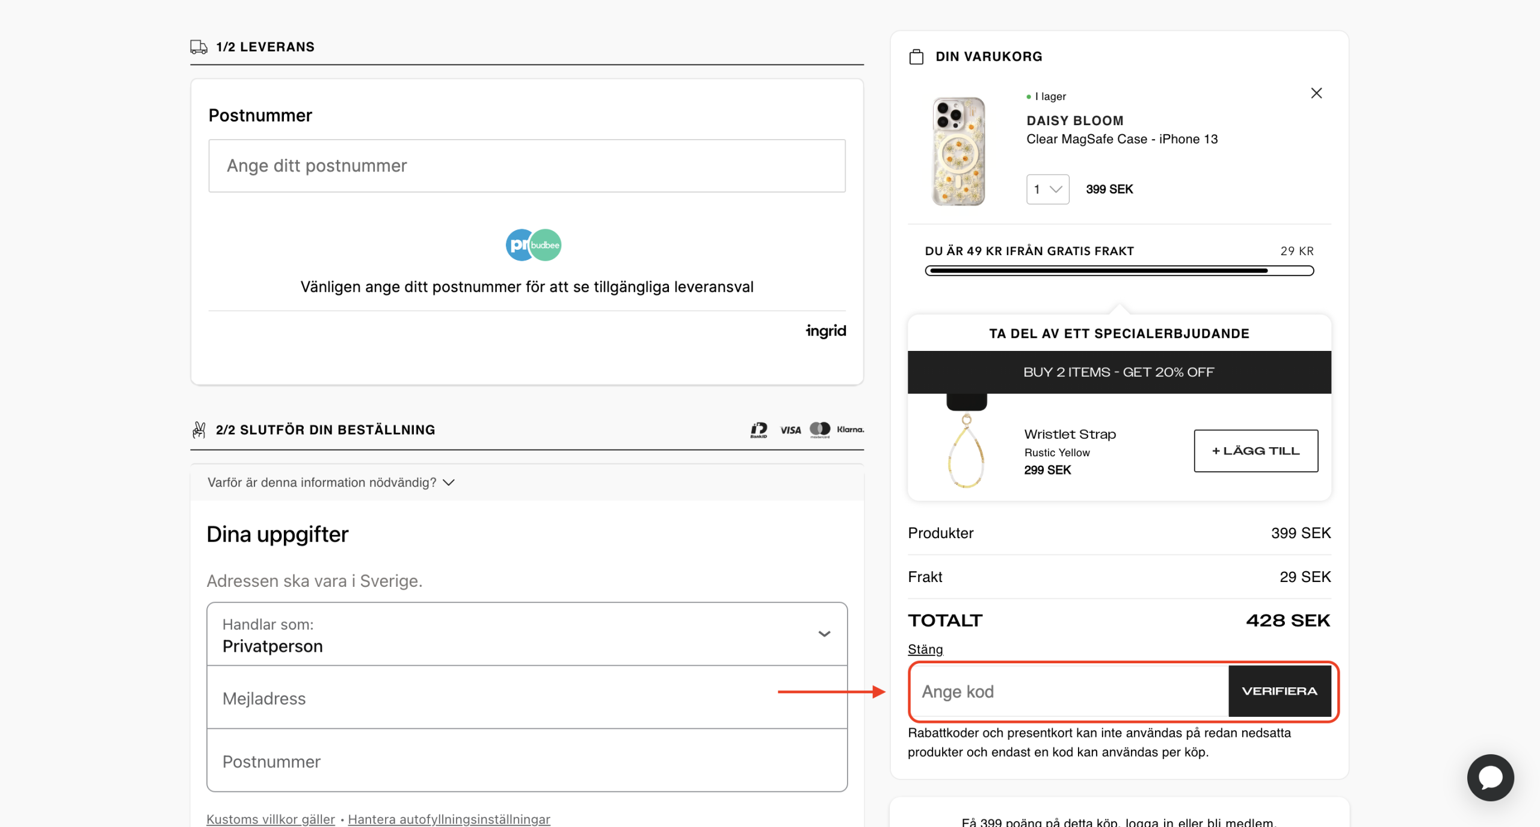Image resolution: width=1540 pixels, height=827 pixels.
Task: Click the PostNord Budbee carrier logo
Action: 533,245
